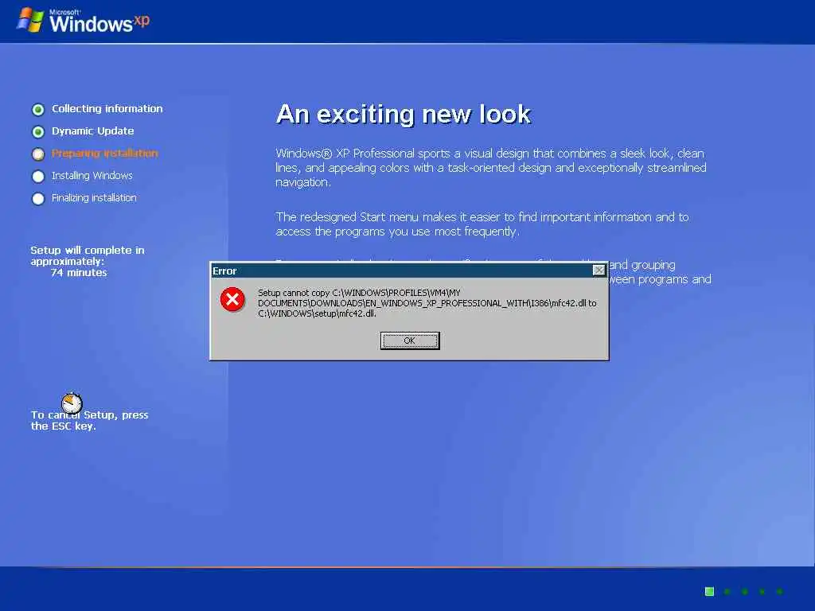Click the bright green progress square

pos(709,591)
